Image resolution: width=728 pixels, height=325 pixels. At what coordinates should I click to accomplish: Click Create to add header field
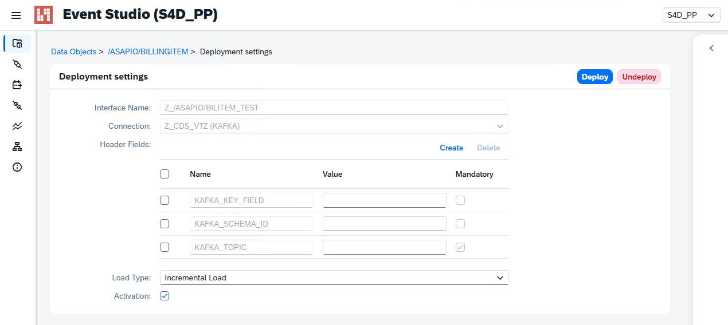tap(452, 148)
